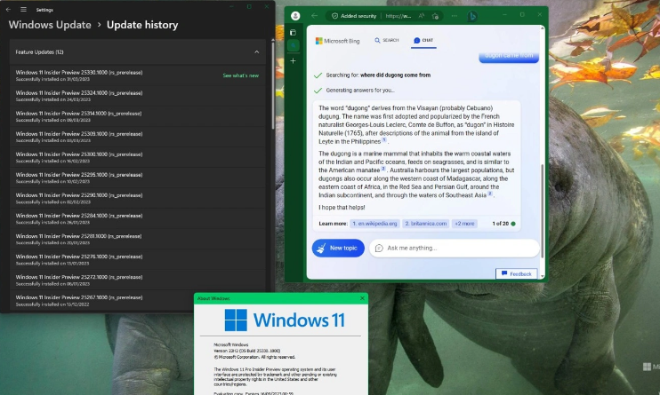
Task: Select the Insider Preview 25330.1000 update row
Action: pyautogui.click(x=137, y=75)
